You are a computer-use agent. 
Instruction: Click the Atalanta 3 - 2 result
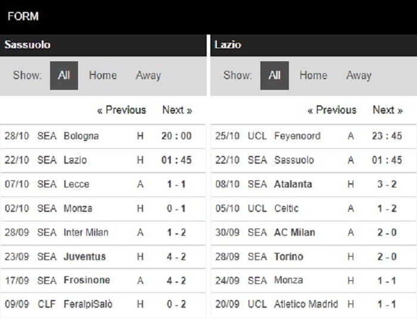(387, 184)
